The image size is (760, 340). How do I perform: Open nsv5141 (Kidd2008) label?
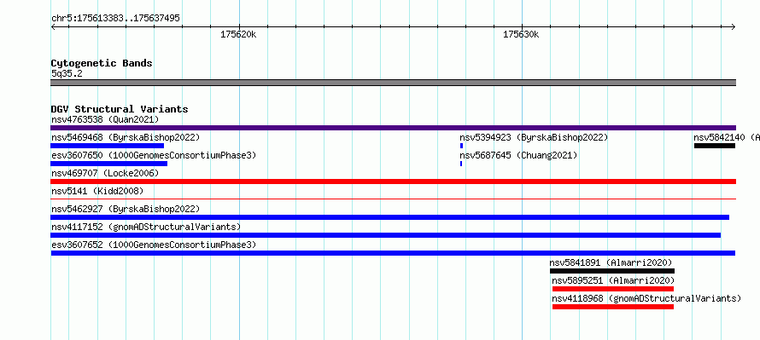coord(97,191)
